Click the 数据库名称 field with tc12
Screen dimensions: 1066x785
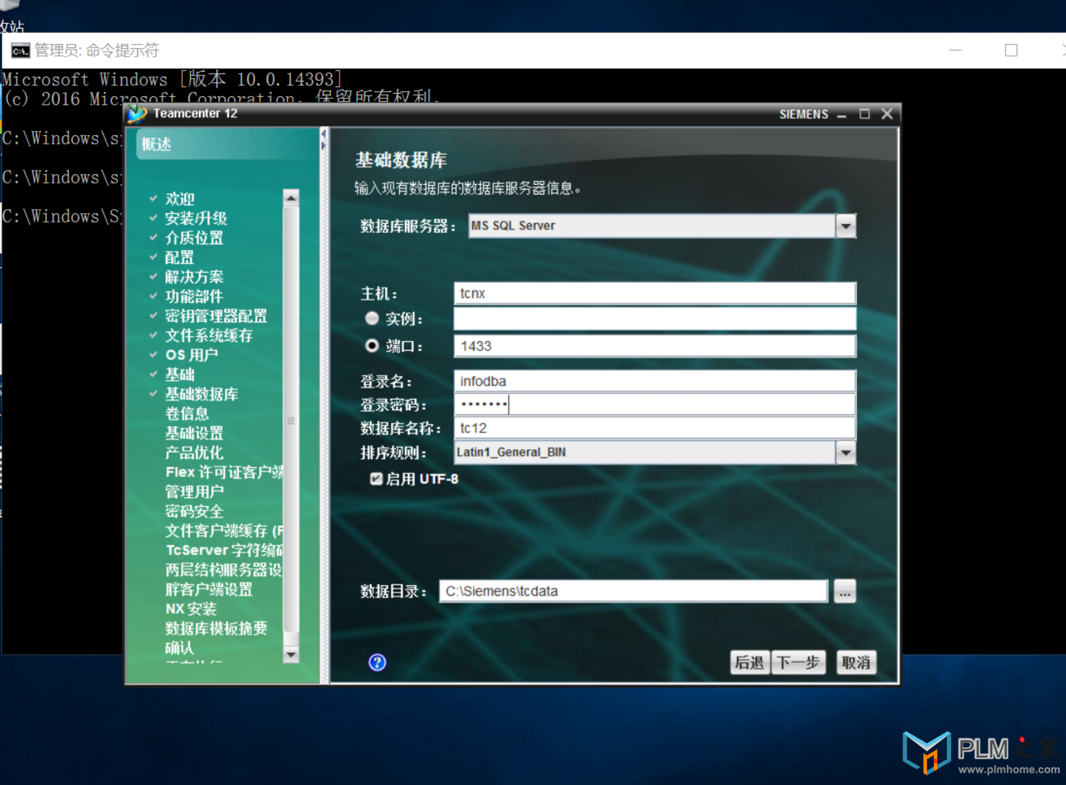tap(655, 428)
